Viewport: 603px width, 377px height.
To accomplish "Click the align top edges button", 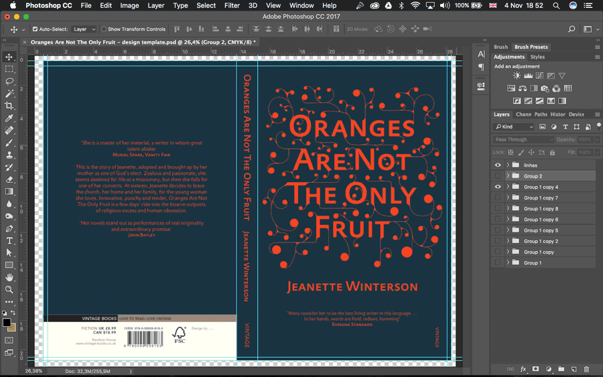I will (x=177, y=29).
